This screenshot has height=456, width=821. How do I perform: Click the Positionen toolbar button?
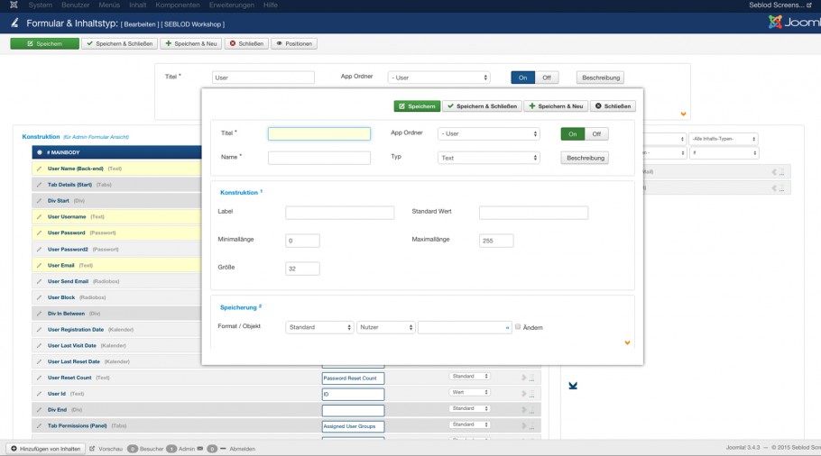tap(294, 44)
